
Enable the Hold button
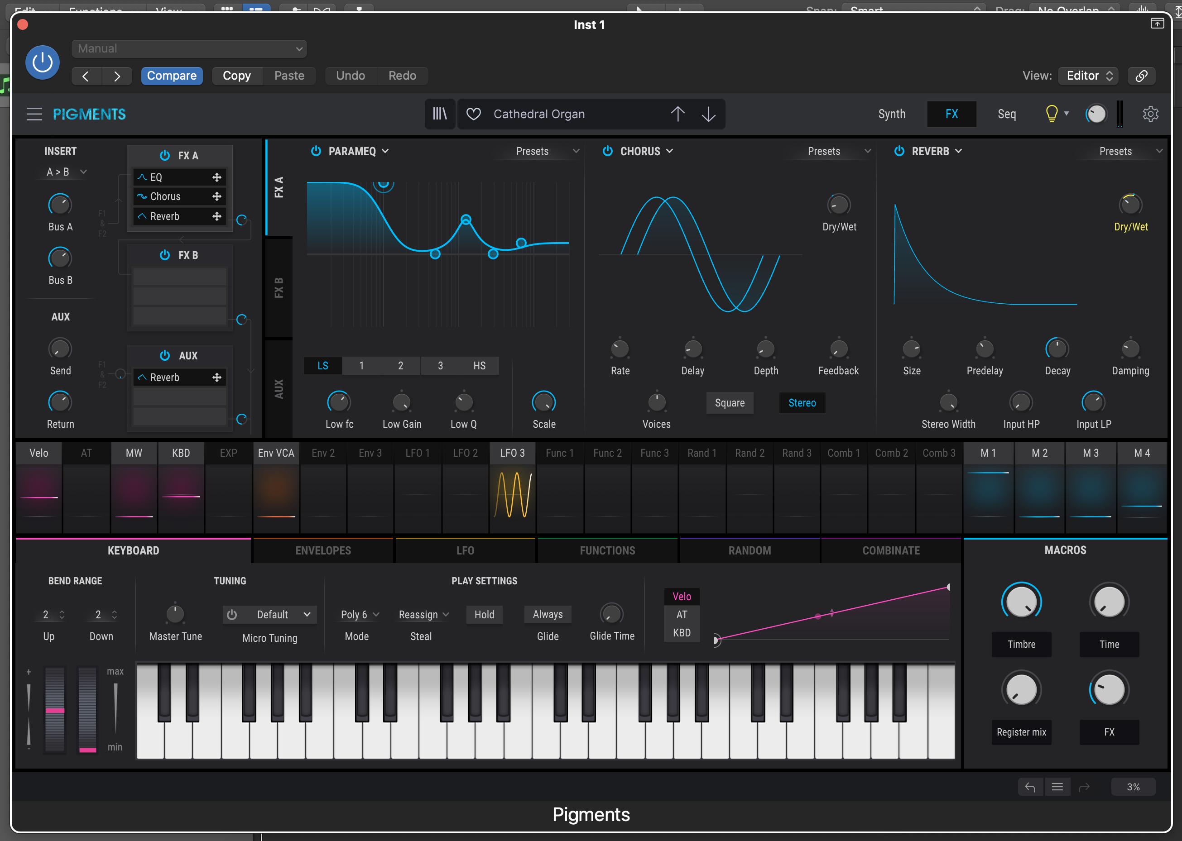point(484,615)
